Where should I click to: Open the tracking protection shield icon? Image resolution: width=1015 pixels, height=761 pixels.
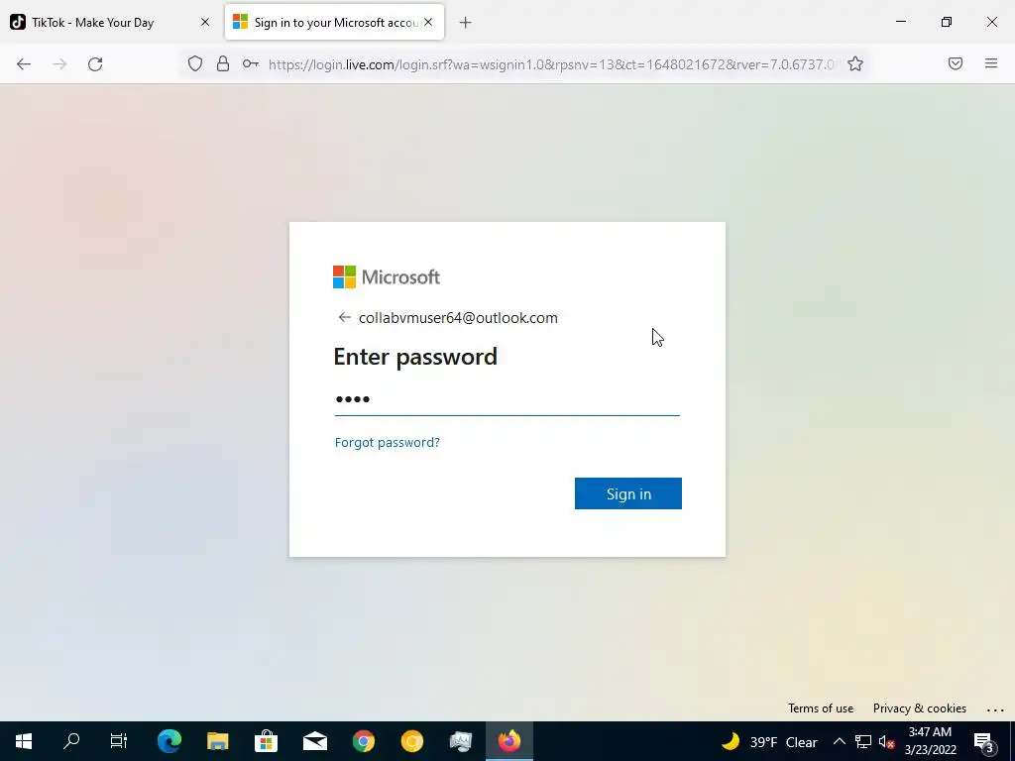tap(195, 63)
